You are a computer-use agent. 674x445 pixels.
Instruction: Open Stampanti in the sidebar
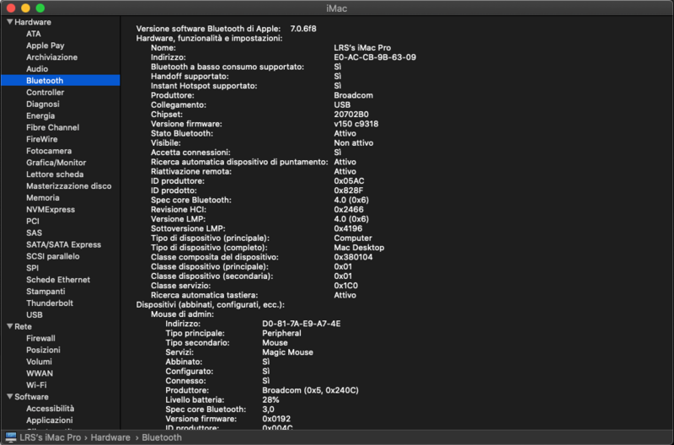tap(45, 292)
